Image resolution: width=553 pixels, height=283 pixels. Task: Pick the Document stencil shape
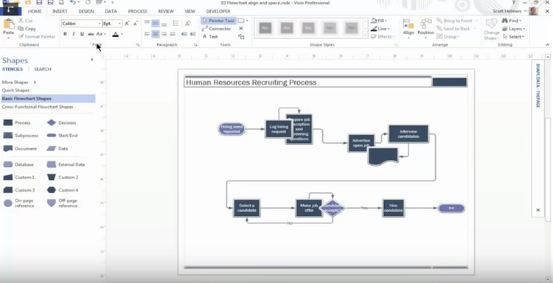20,149
